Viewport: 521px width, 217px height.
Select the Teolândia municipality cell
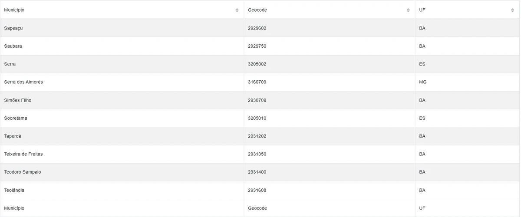pyautogui.click(x=14, y=190)
